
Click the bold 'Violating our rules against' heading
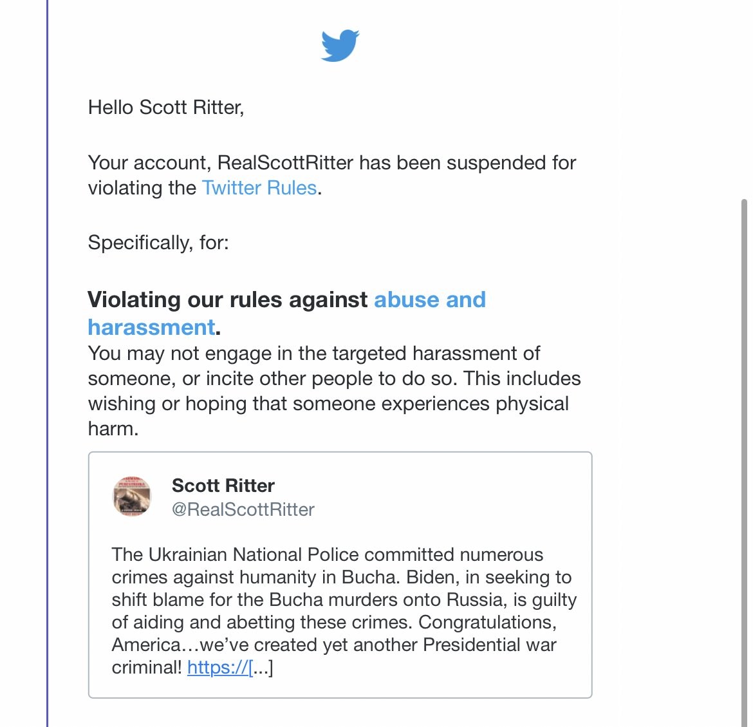click(228, 300)
